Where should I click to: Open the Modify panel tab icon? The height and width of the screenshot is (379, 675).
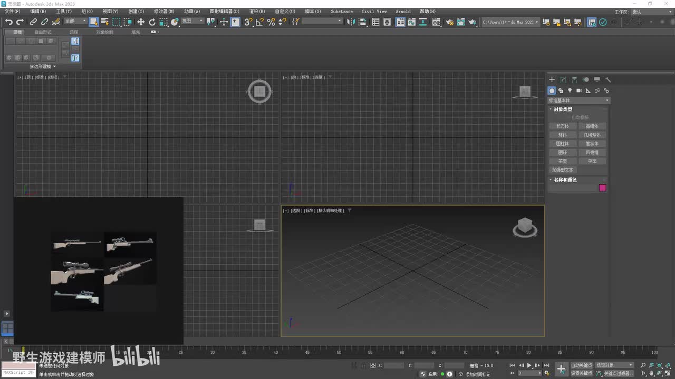563,79
